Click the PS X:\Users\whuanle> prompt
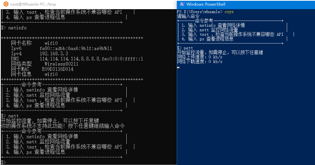 200,12
